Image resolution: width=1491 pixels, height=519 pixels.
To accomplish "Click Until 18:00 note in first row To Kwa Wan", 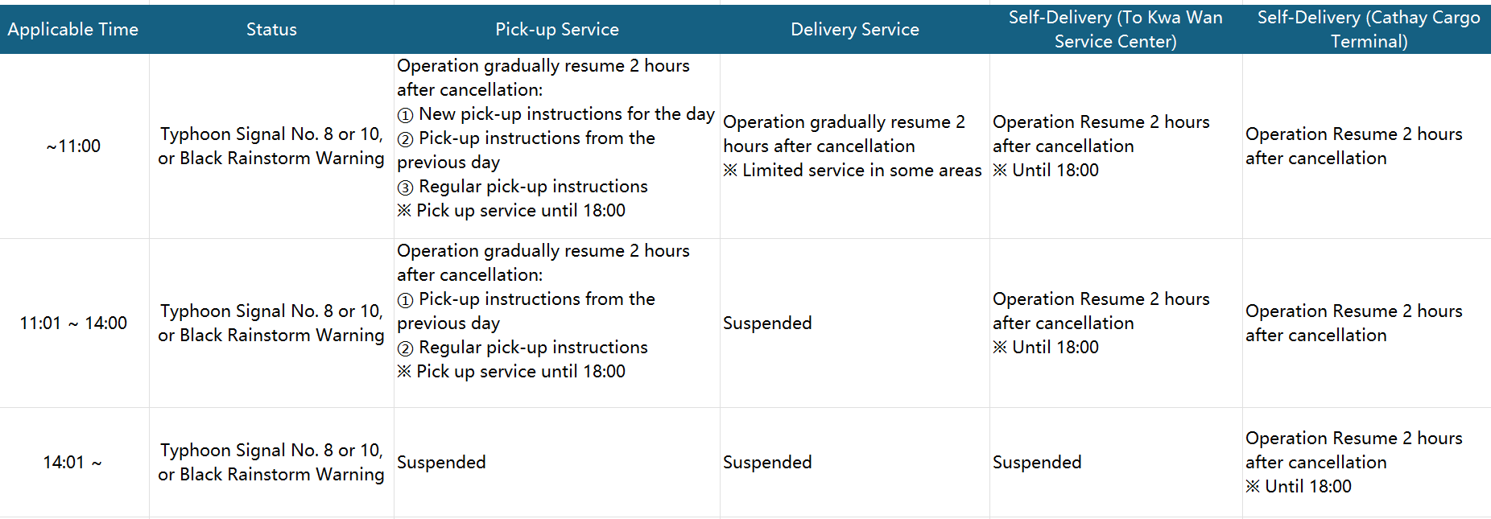I will [x=1046, y=171].
